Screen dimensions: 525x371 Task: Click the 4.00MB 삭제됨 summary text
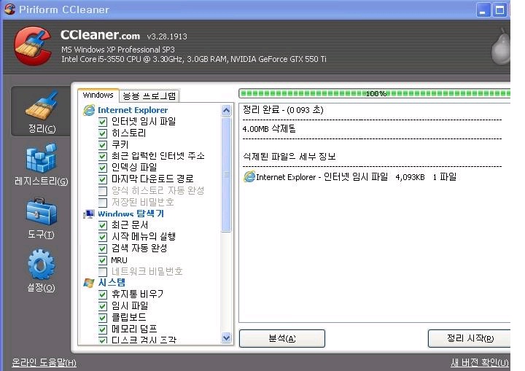pyautogui.click(x=269, y=129)
